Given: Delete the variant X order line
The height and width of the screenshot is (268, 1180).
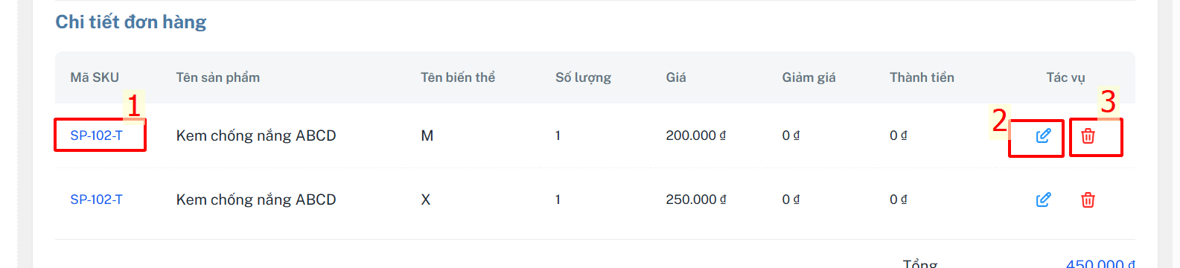Looking at the screenshot, I should point(1088,200).
